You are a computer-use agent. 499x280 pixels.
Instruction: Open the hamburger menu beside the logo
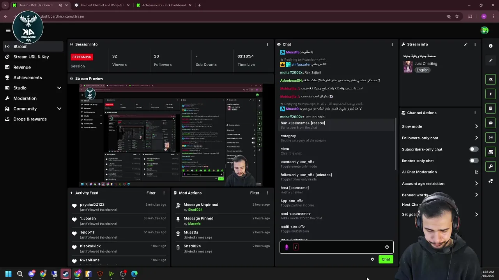coord(8,30)
